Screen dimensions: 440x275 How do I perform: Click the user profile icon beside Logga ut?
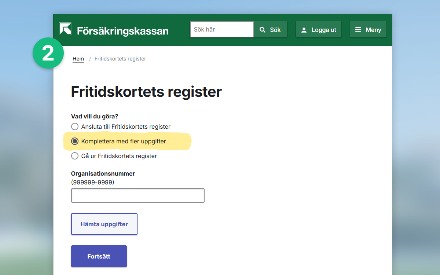pos(304,30)
